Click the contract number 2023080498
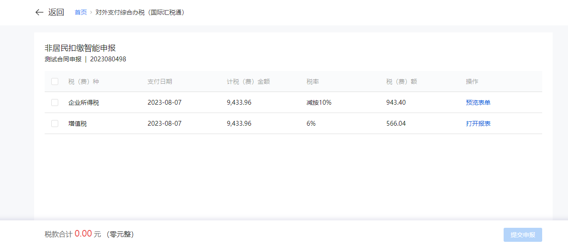The width and height of the screenshot is (568, 244). (108, 59)
